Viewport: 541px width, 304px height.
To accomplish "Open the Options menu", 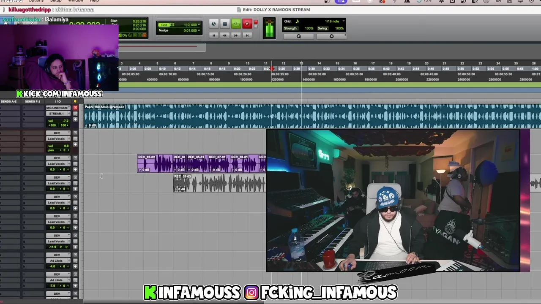I will pos(36,1).
